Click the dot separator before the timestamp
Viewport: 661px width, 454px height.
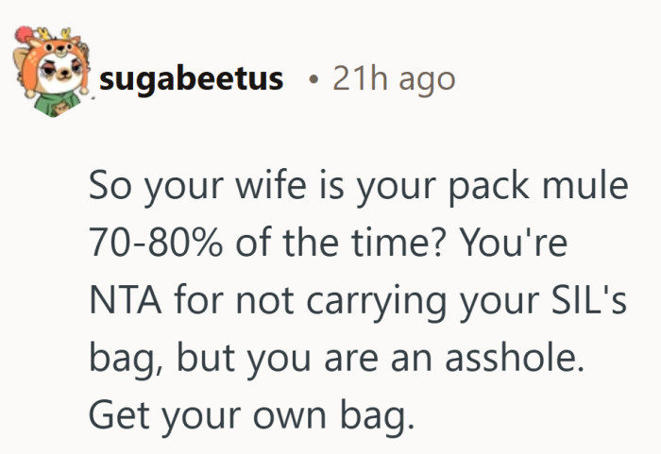point(312,80)
